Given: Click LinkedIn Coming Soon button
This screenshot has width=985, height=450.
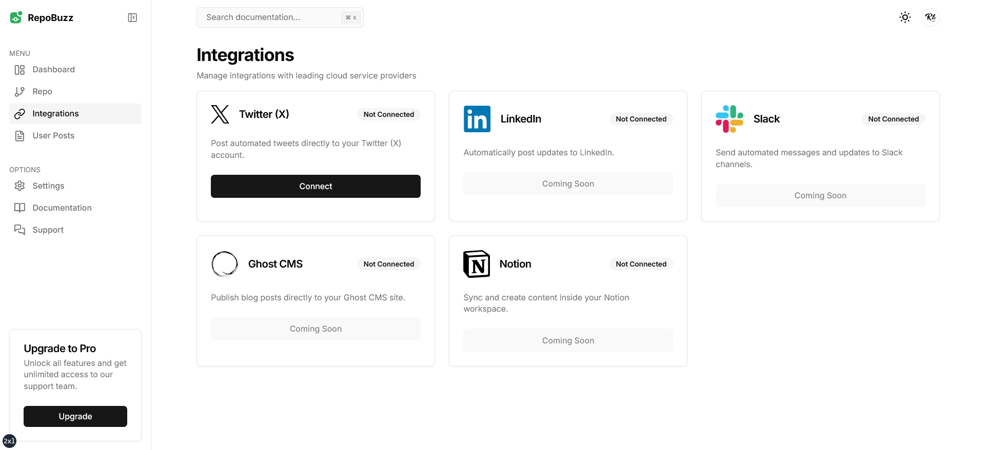Looking at the screenshot, I should pyautogui.click(x=568, y=184).
